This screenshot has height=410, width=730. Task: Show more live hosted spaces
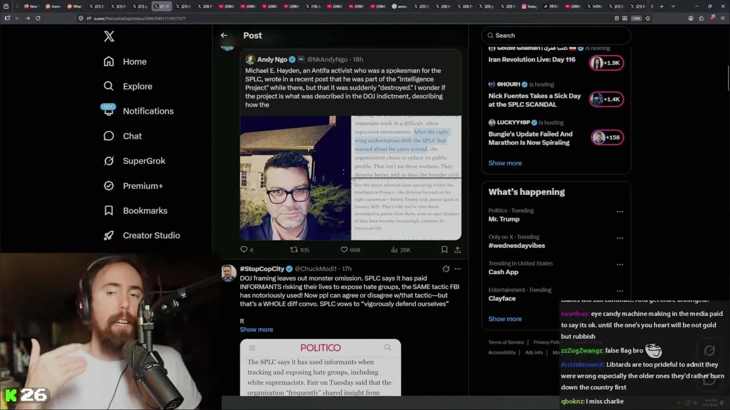click(505, 163)
